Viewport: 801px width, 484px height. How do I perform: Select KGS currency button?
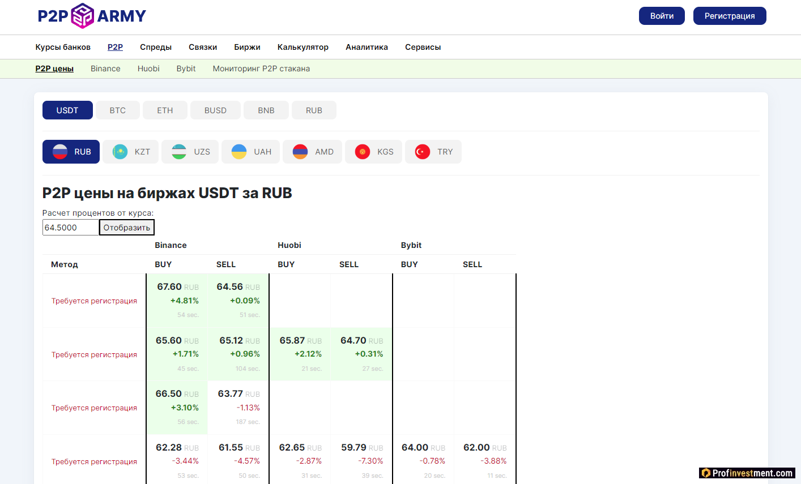[x=373, y=152]
